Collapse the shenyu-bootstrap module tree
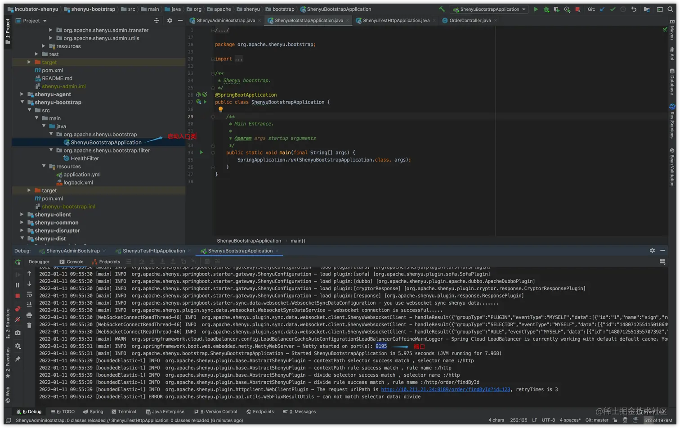Image resolution: width=680 pixels, height=428 pixels. [x=22, y=102]
